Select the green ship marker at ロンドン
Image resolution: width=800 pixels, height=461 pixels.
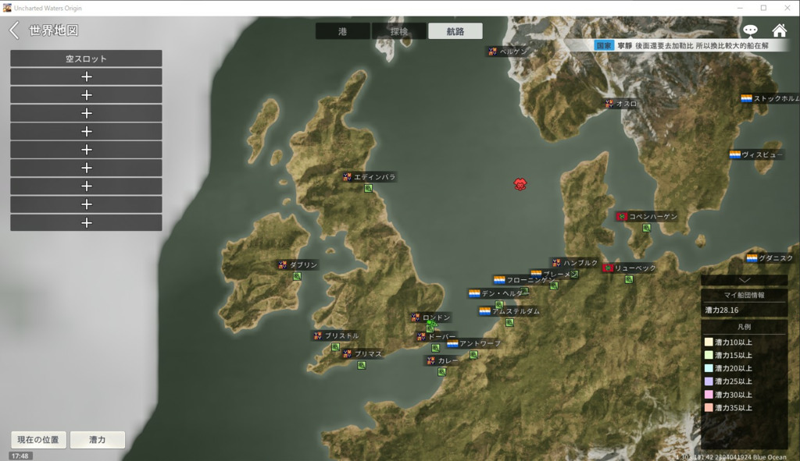[x=431, y=324]
